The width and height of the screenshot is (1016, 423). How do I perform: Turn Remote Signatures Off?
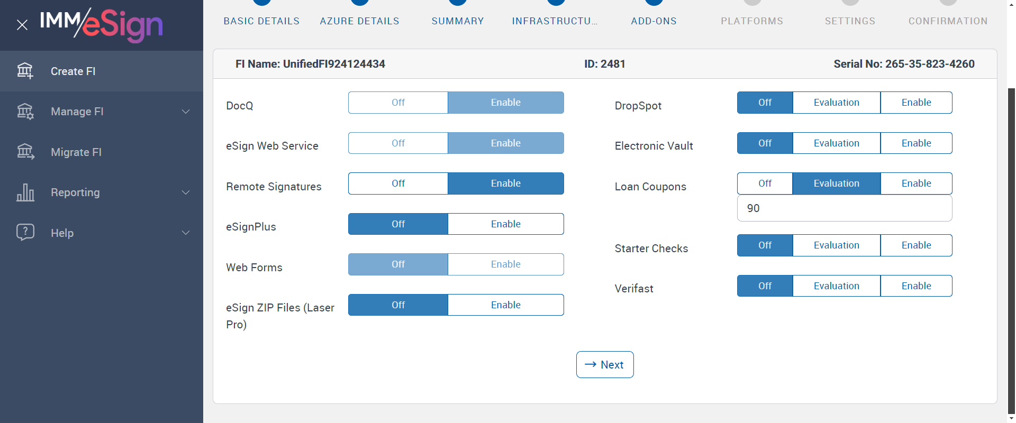(398, 183)
